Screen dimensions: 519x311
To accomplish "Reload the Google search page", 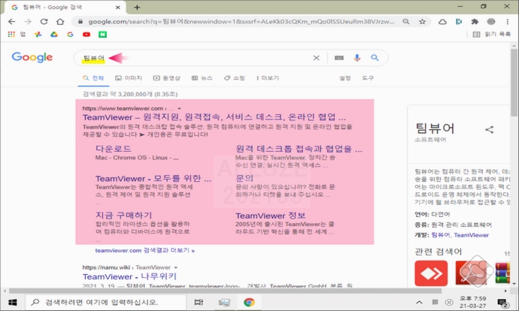I will coord(44,22).
